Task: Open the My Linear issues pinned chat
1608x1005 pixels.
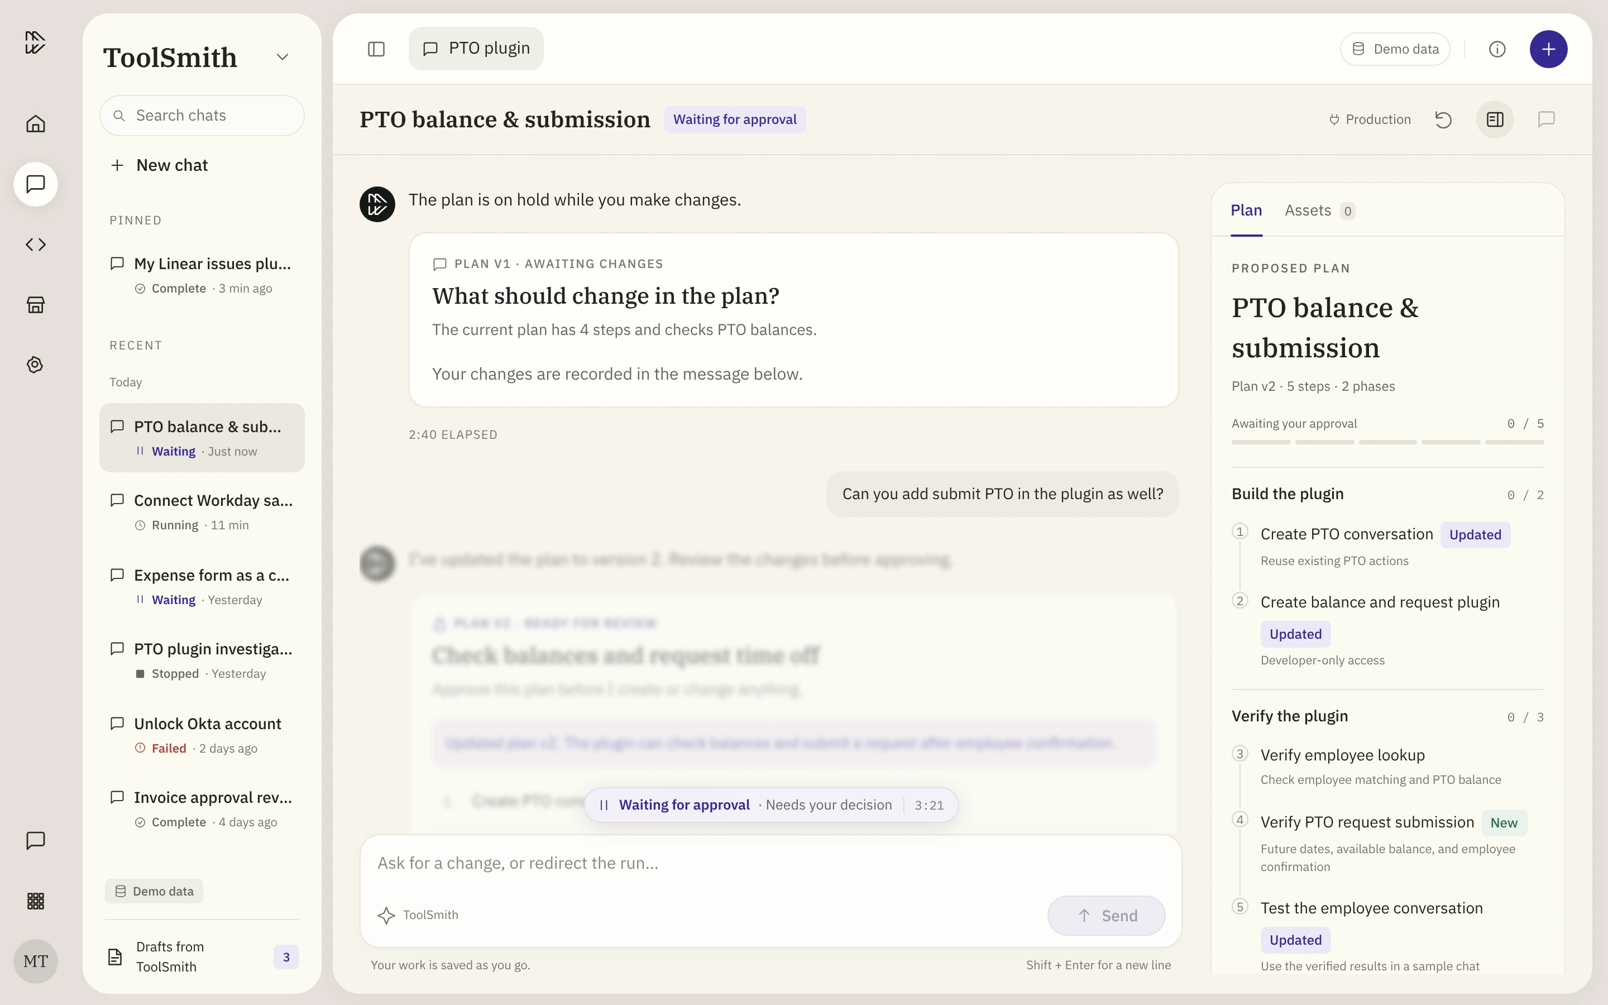Action: pos(202,275)
